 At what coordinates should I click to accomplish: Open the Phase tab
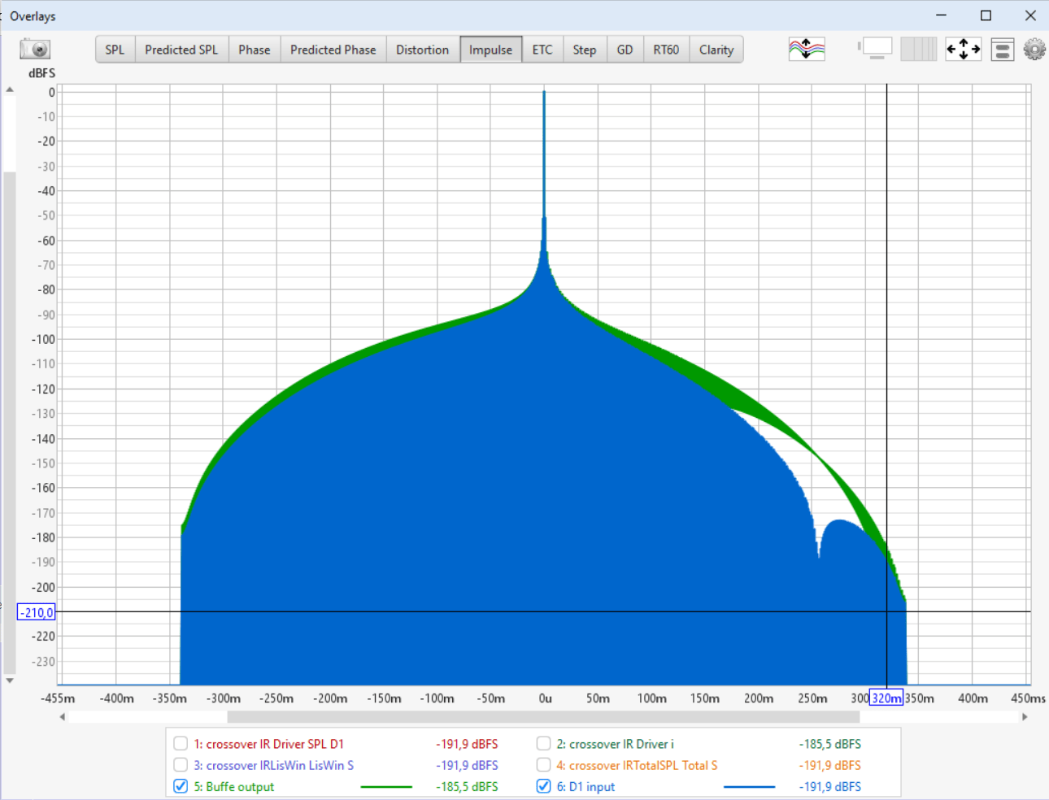pos(255,50)
